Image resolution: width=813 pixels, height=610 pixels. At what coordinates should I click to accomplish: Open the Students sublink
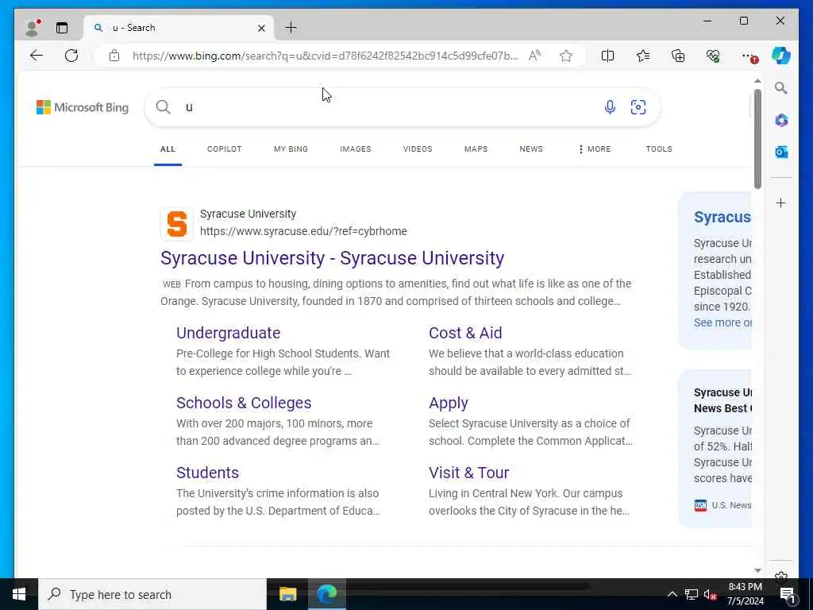(207, 473)
